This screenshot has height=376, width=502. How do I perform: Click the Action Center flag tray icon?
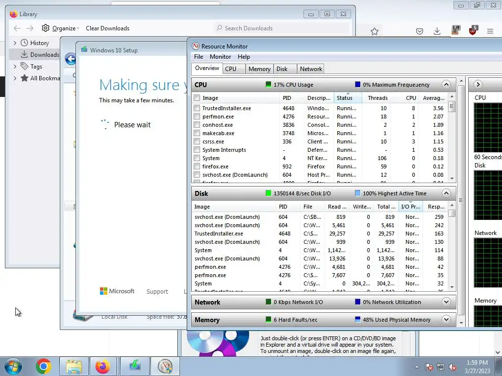(428, 367)
